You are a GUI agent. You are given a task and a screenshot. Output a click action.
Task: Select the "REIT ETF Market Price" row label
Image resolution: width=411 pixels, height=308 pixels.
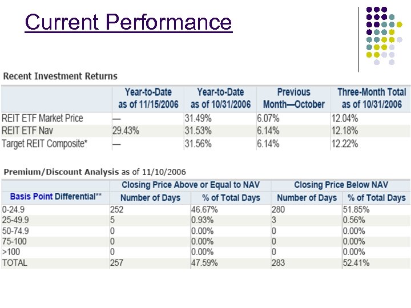tap(43, 118)
